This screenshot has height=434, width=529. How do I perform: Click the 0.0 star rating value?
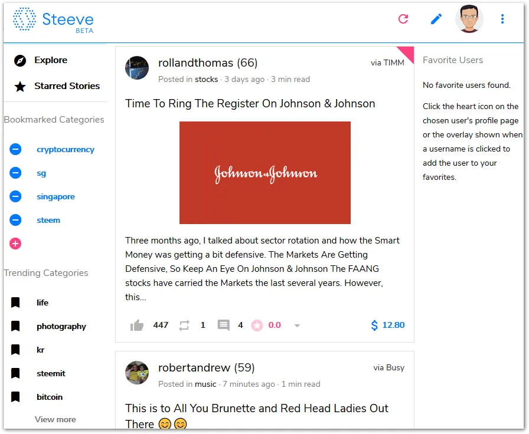pyautogui.click(x=275, y=325)
